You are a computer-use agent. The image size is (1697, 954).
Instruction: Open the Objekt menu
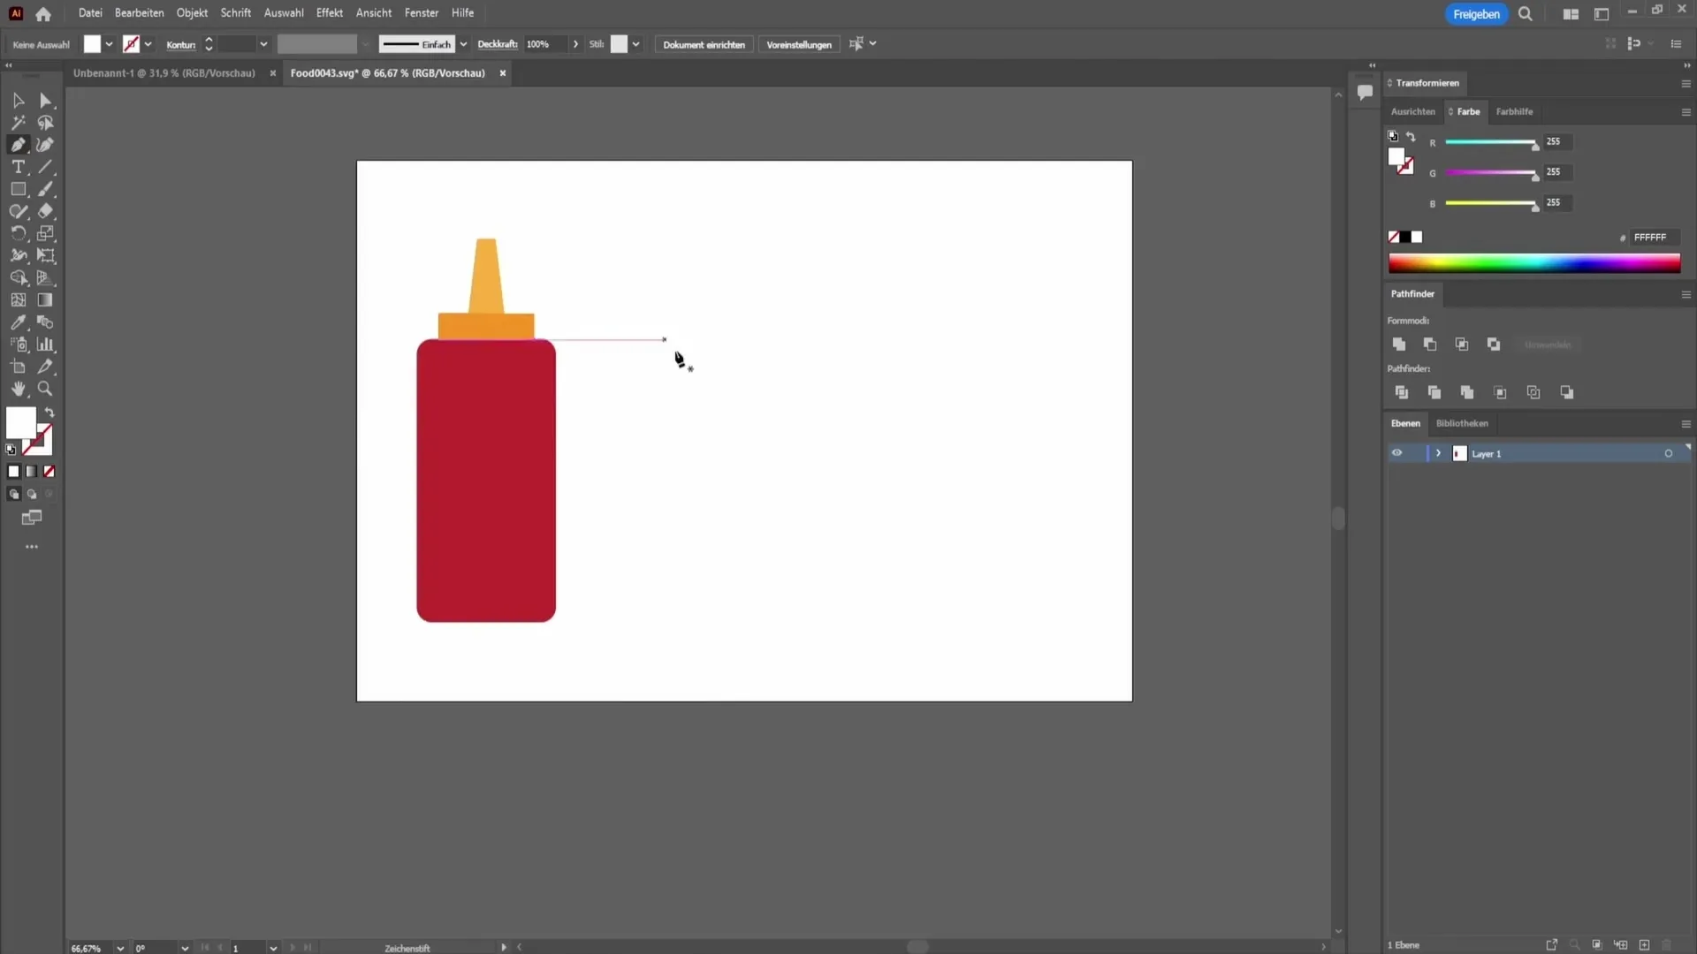[x=192, y=13]
